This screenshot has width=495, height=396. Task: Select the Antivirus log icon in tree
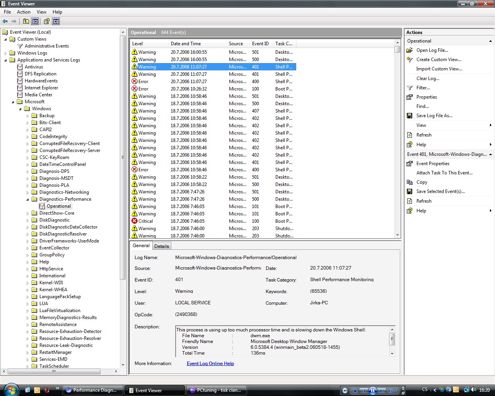[x=20, y=67]
